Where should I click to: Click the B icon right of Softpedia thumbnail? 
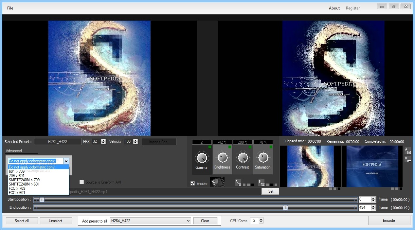pyautogui.click(x=407, y=159)
